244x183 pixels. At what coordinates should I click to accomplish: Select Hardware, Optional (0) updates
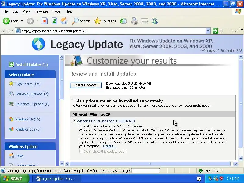(32, 104)
